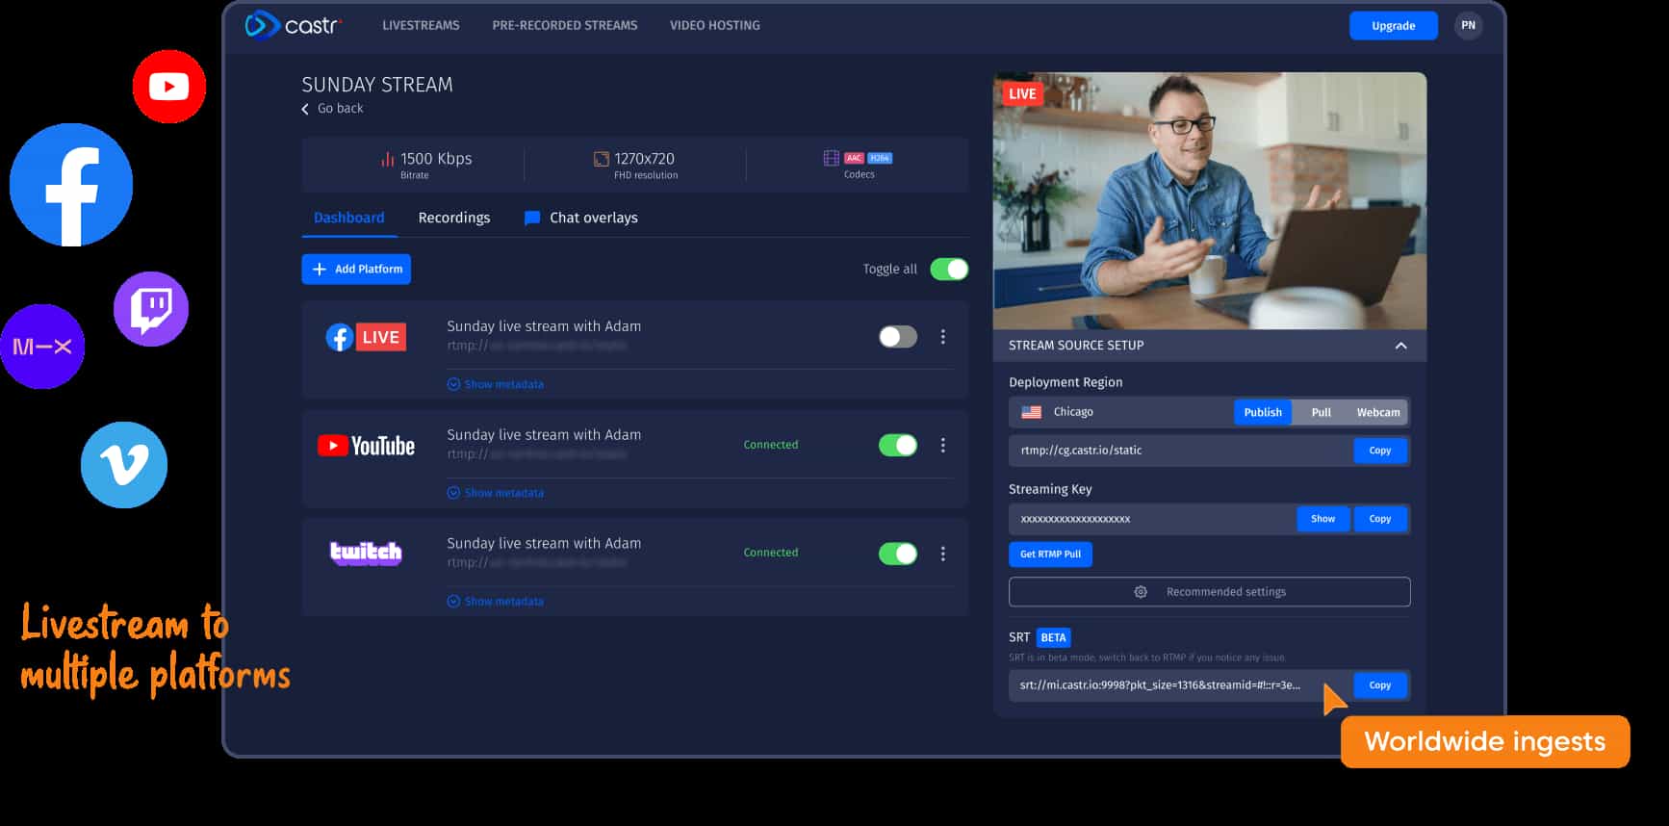The image size is (1669, 826).
Task: Open the PN user avatar
Action: click(1468, 26)
